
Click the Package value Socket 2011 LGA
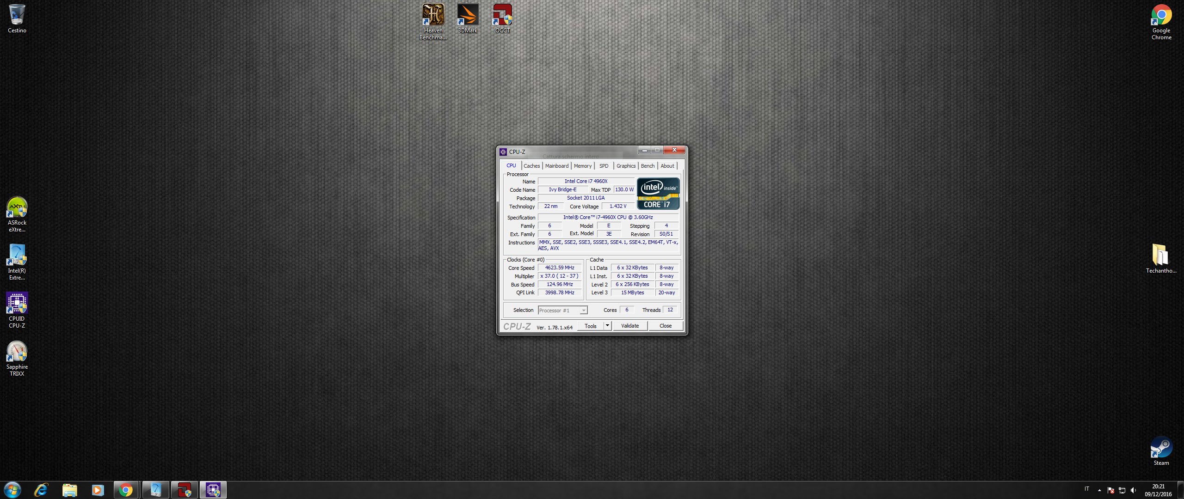pyautogui.click(x=586, y=198)
